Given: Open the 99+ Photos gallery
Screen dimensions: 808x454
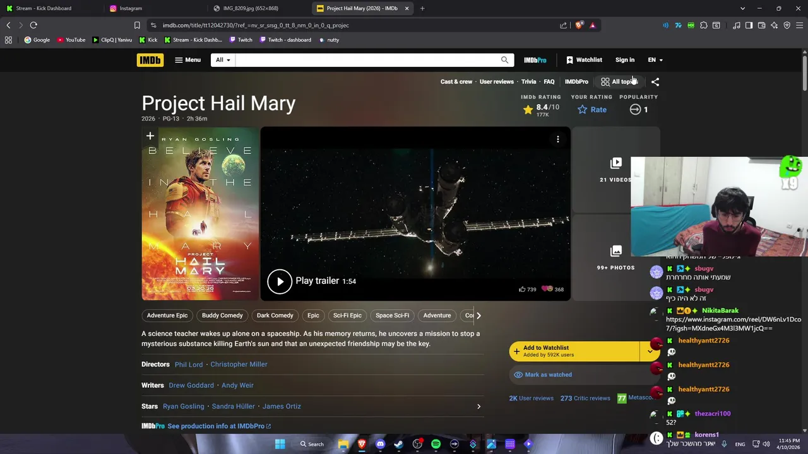Looking at the screenshot, I should (616, 258).
